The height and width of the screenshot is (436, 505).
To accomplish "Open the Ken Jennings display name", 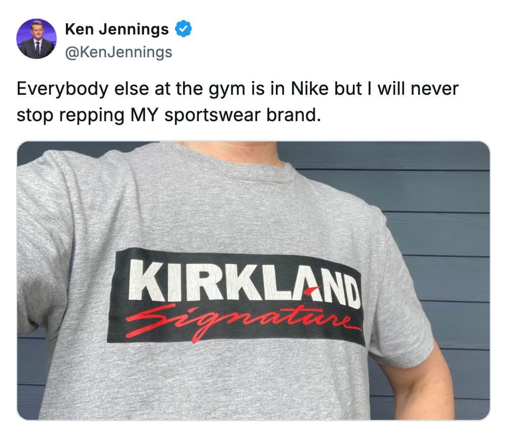I will (x=117, y=29).
